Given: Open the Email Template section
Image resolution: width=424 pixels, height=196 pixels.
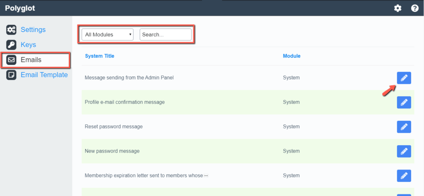Looking at the screenshot, I should click(44, 75).
